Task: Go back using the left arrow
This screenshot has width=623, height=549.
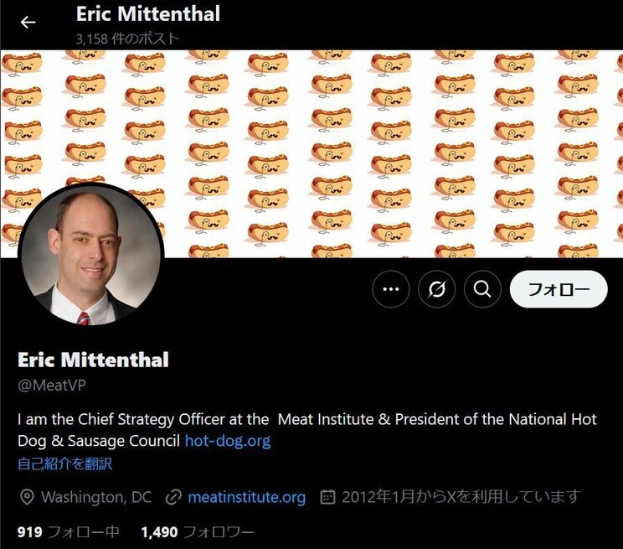Action: point(28,23)
